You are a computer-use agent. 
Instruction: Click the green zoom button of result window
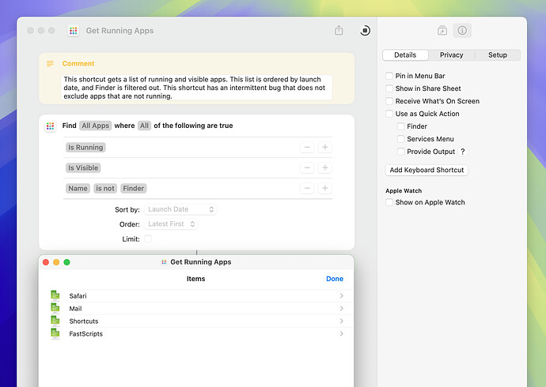(x=66, y=262)
